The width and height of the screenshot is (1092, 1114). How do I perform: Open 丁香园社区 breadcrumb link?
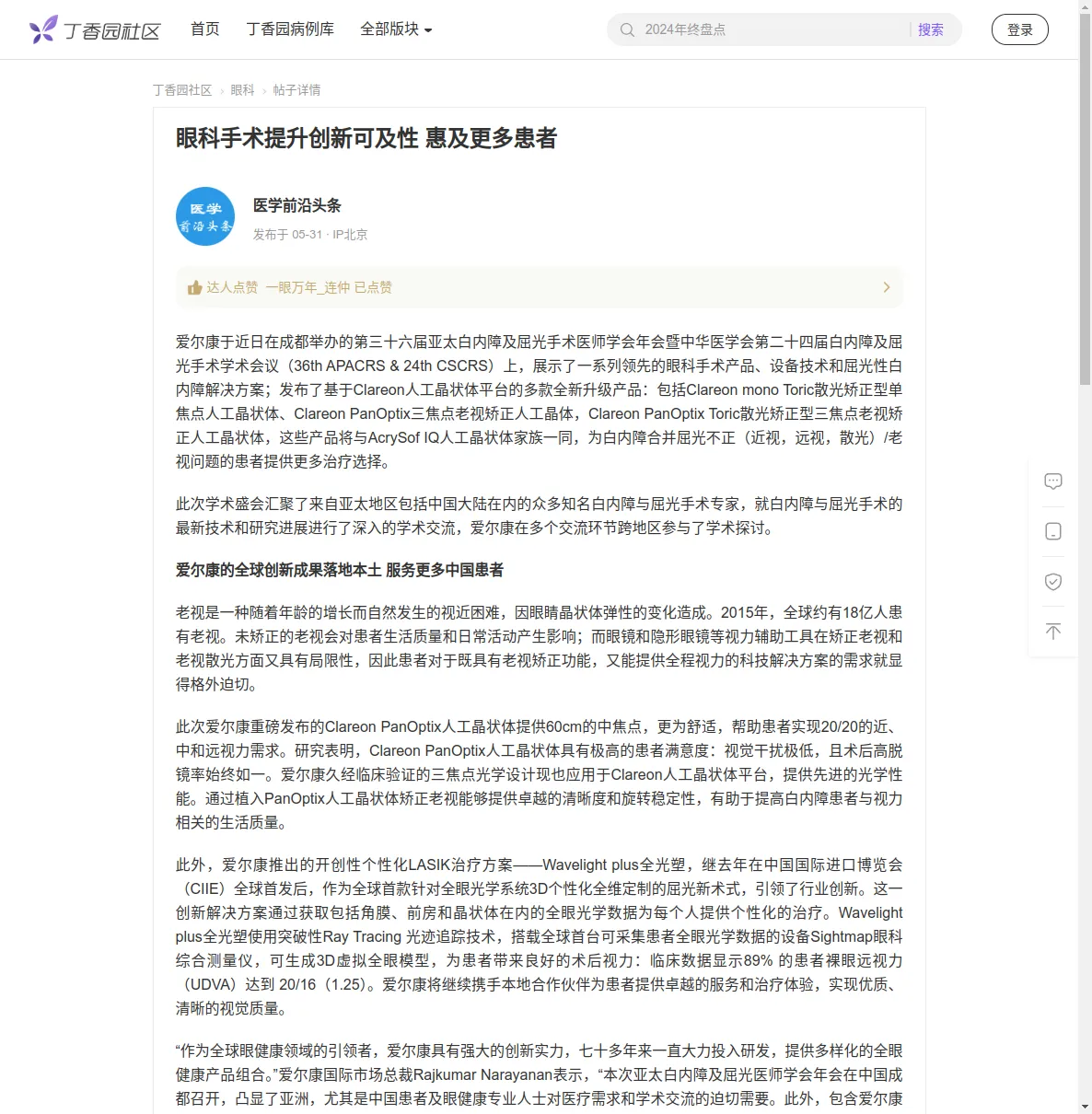point(182,90)
